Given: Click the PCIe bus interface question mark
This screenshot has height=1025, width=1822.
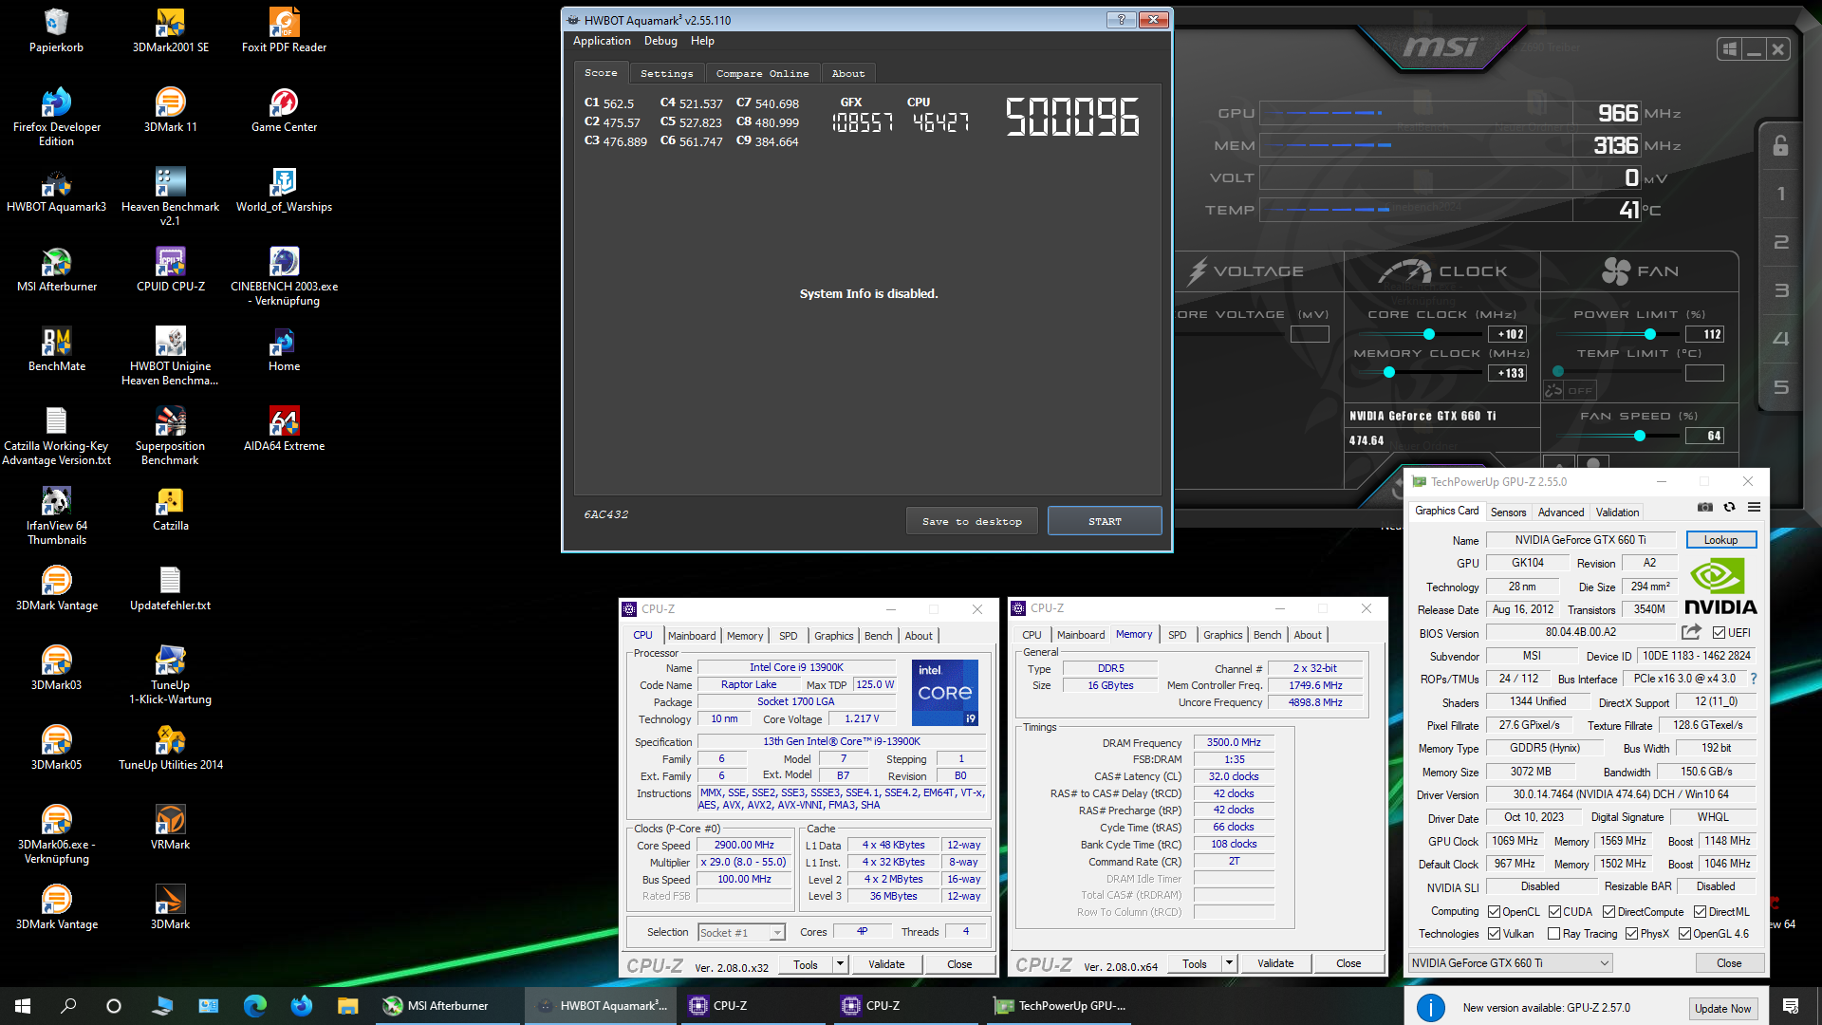Looking at the screenshot, I should click(x=1753, y=680).
